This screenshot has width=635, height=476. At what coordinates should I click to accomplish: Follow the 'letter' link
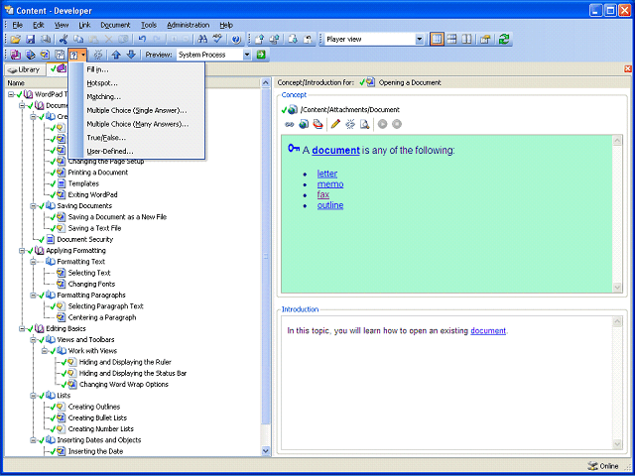click(327, 174)
